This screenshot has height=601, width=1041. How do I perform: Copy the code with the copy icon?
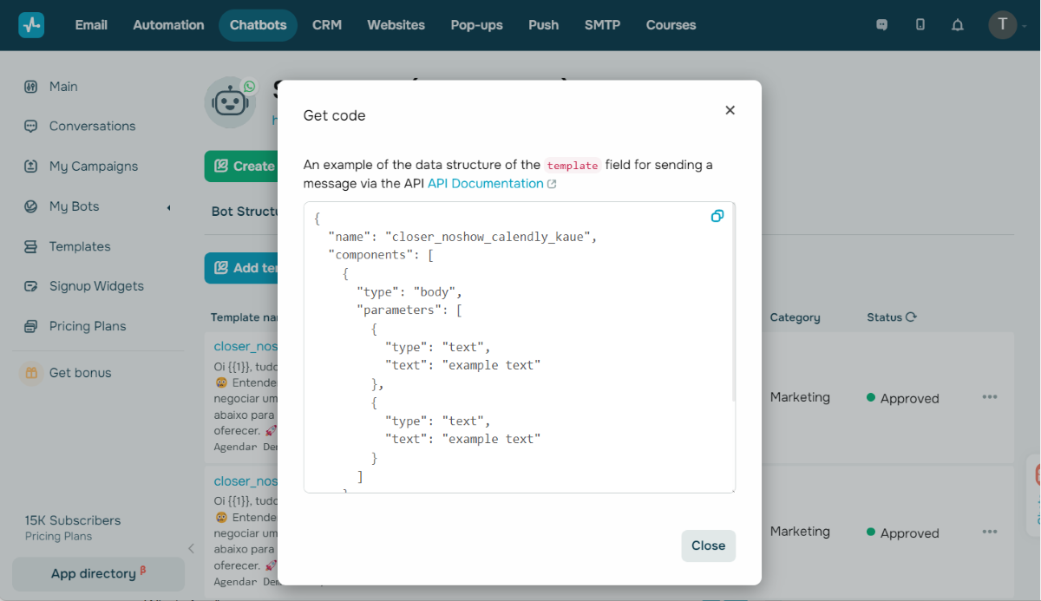(x=717, y=216)
